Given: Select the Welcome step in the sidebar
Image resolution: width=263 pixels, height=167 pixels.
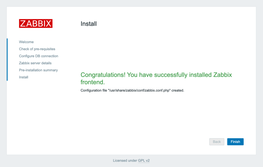Looking at the screenshot, I should click(x=26, y=42).
